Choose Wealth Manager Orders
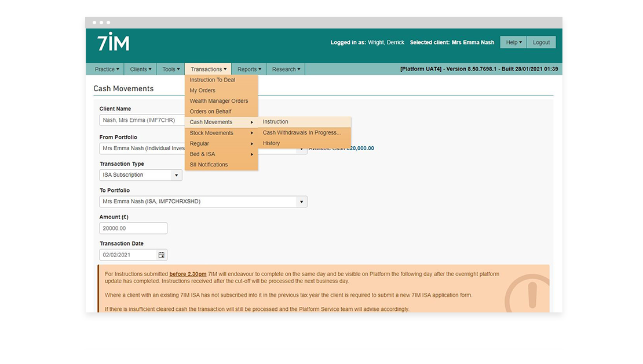Image resolution: width=643 pixels, height=364 pixels. [221, 101]
